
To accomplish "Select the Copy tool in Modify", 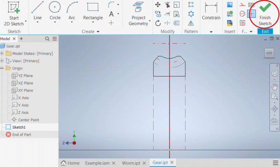I will (x=158, y=14).
